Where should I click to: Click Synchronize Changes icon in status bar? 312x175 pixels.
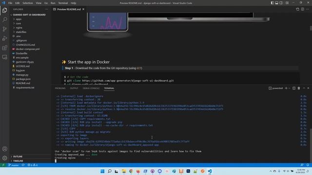coord(23,165)
